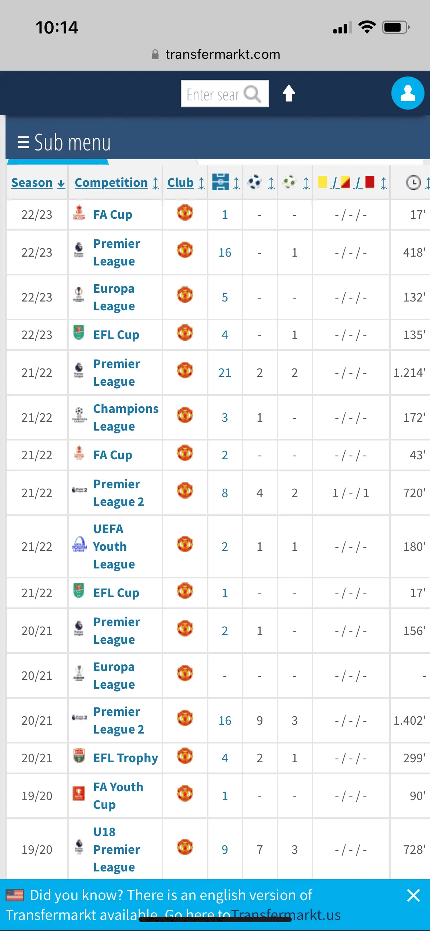Open UEFA Youth League link
430x931 pixels.
coord(110,546)
